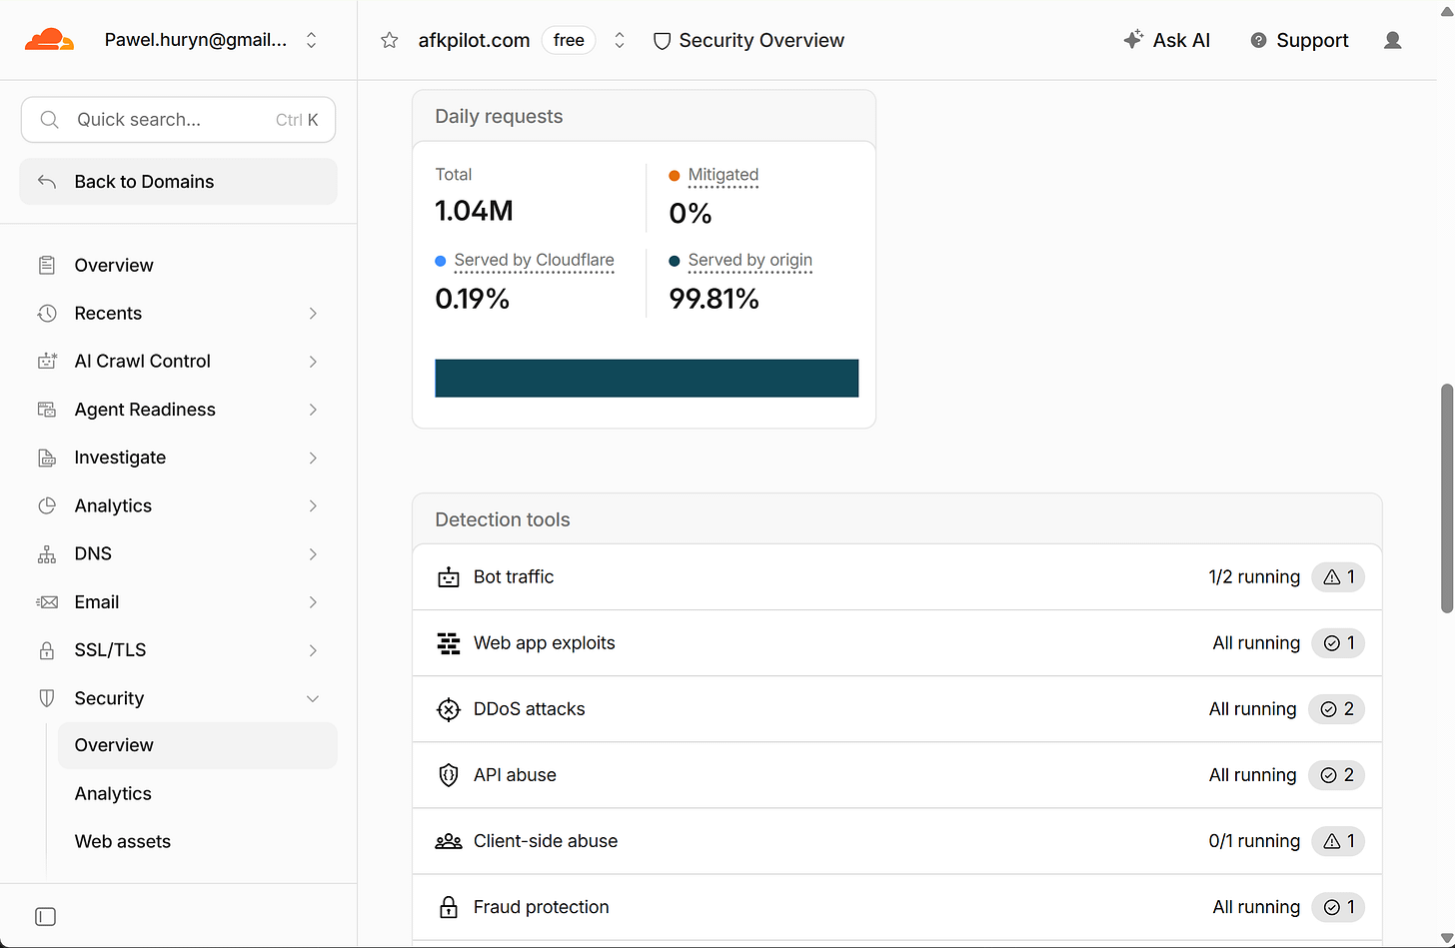The width and height of the screenshot is (1455, 948).
Task: Click the Ask AI sparkle icon
Action: coord(1132,40)
